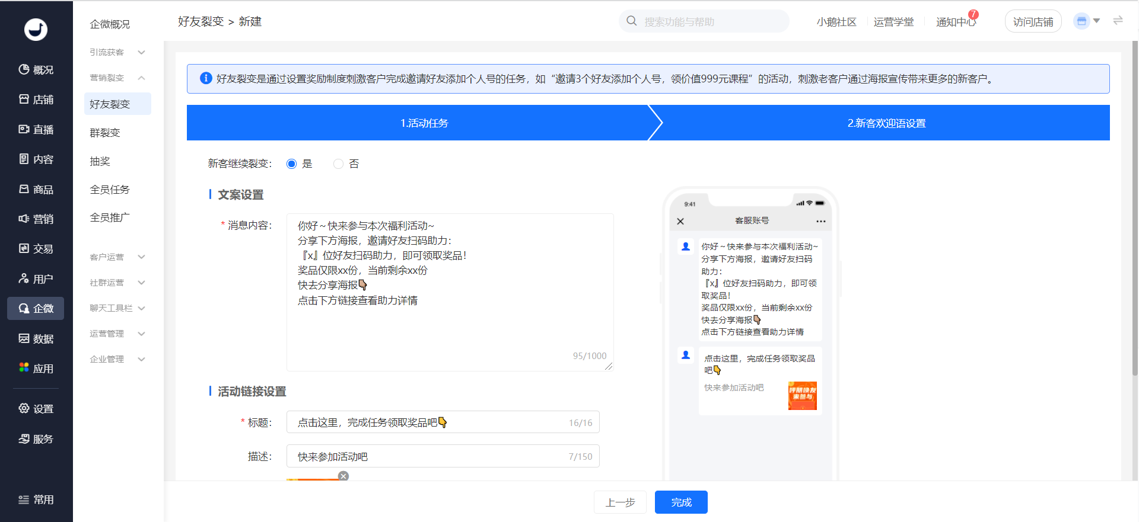Open the account avatar dropdown
This screenshot has width=1139, height=522.
(x=1087, y=21)
